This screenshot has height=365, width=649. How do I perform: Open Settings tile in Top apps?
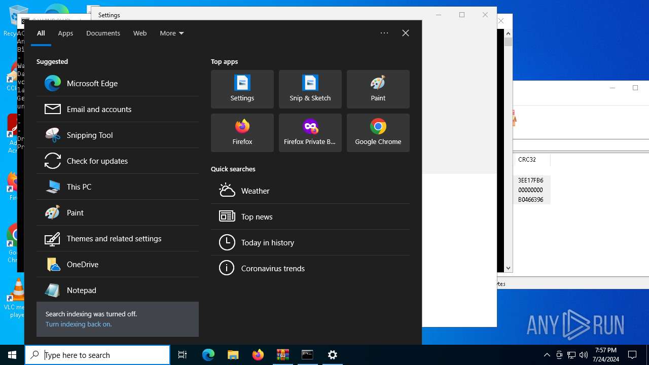[242, 89]
